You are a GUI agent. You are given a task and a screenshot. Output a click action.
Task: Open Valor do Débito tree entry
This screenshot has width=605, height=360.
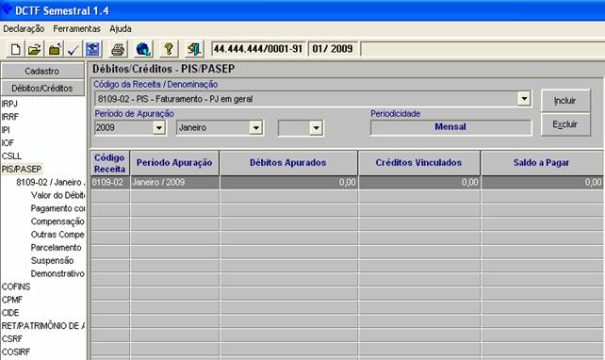(57, 195)
